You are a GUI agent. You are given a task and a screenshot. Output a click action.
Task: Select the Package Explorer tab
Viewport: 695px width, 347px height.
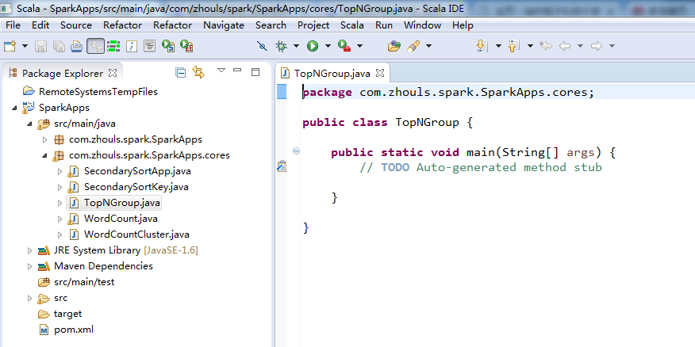[62, 73]
